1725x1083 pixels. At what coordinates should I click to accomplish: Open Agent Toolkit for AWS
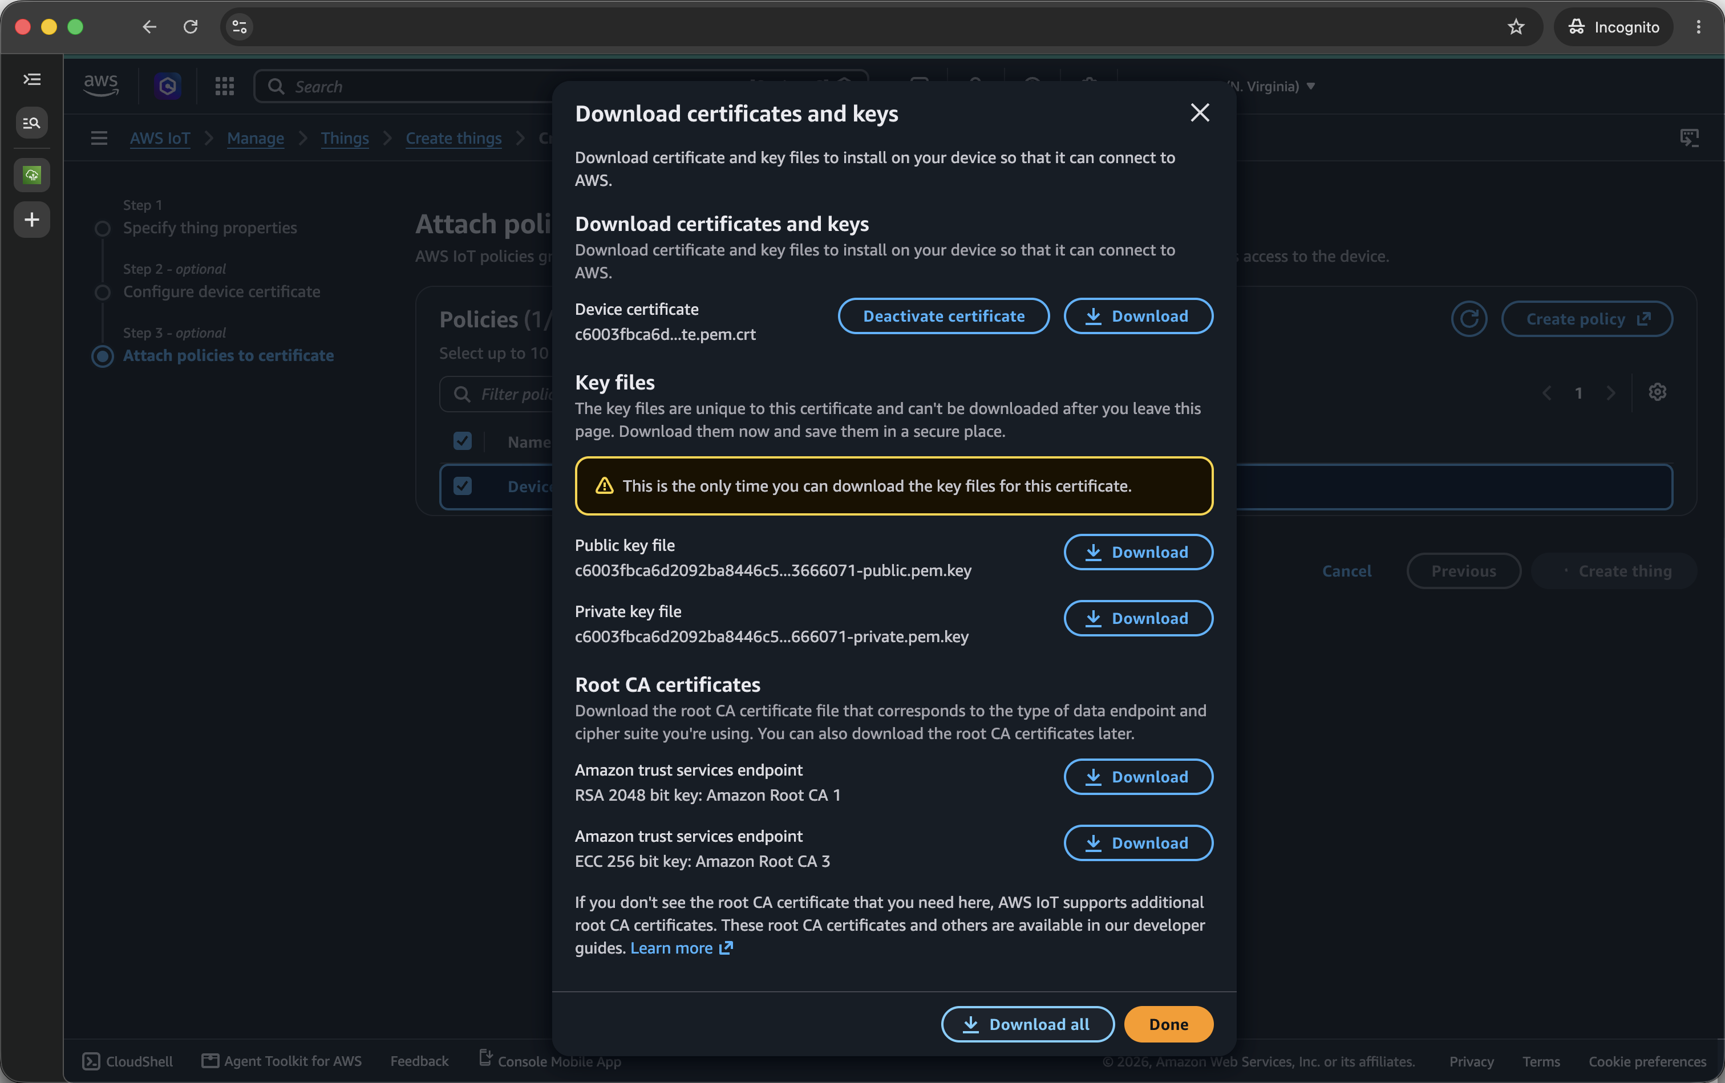click(282, 1061)
